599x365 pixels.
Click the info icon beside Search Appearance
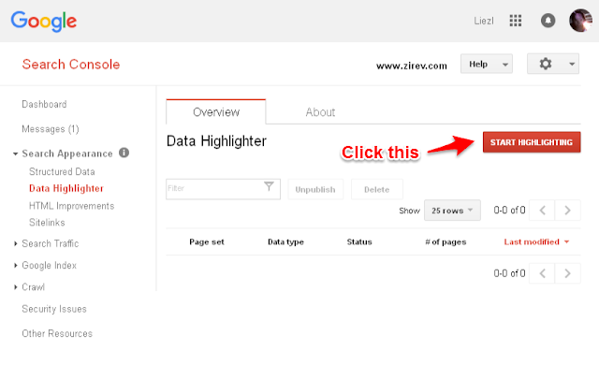point(124,153)
